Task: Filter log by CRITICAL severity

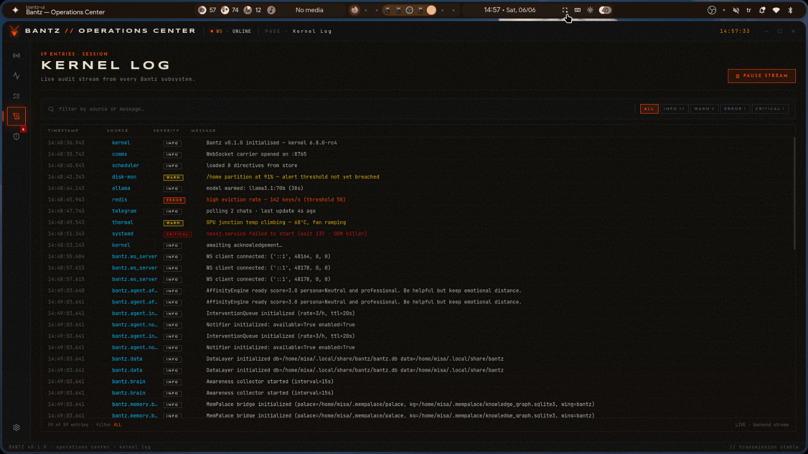Action: click(x=770, y=109)
